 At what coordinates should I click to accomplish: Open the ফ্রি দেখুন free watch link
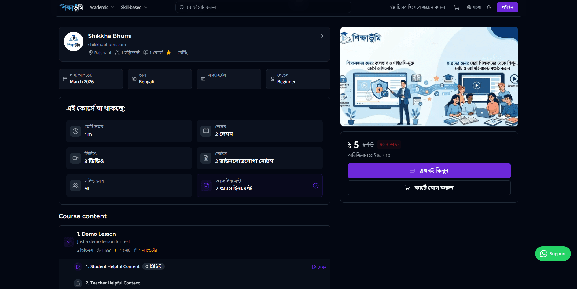[x=319, y=267]
